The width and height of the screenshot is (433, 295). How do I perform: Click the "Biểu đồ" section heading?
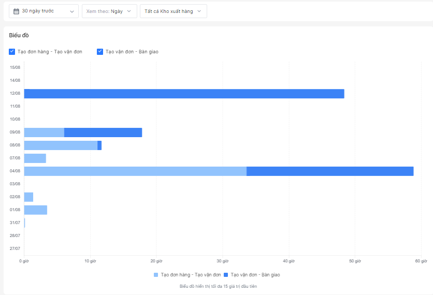(19, 35)
